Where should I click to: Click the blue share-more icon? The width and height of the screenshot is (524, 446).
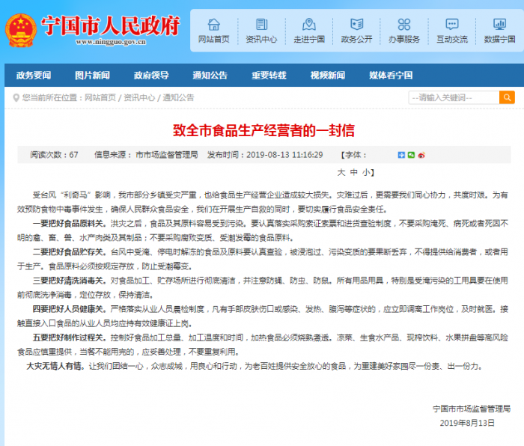pyautogui.click(x=401, y=155)
